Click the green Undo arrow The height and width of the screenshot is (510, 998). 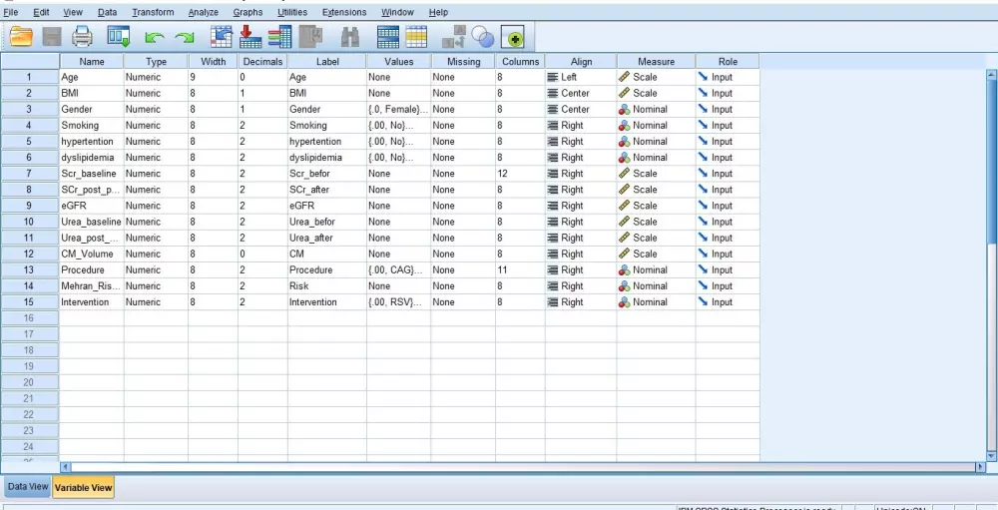pos(154,38)
